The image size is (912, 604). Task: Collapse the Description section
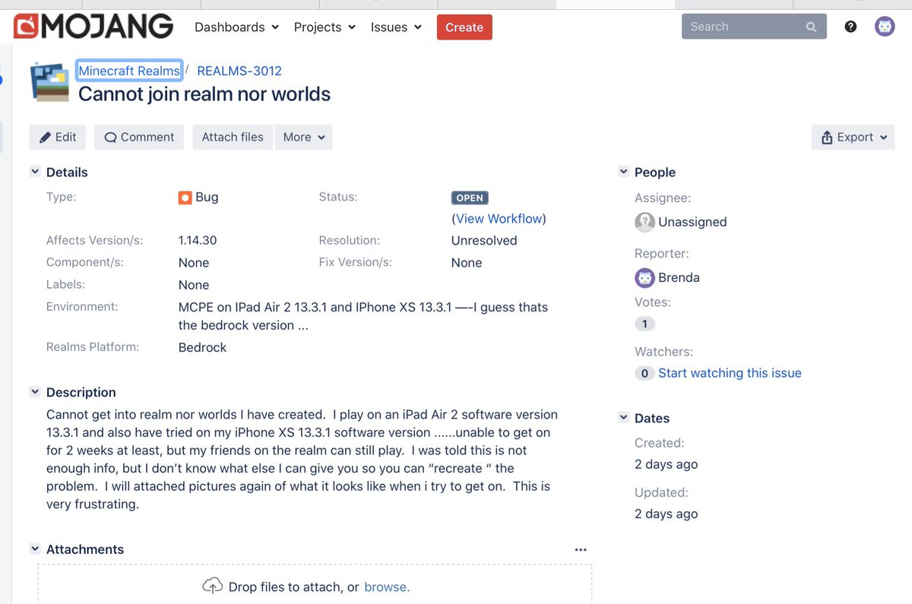35,392
